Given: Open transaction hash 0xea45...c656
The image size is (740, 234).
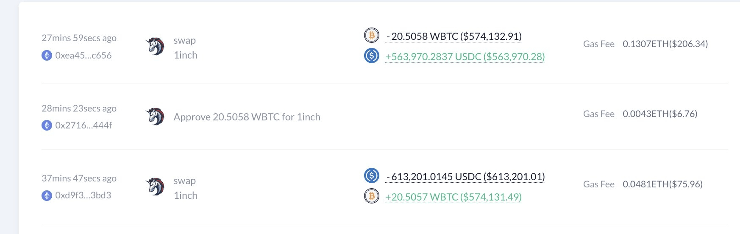Looking at the screenshot, I should tap(83, 56).
